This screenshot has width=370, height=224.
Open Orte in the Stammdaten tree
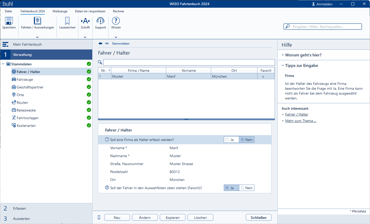coord(20,95)
